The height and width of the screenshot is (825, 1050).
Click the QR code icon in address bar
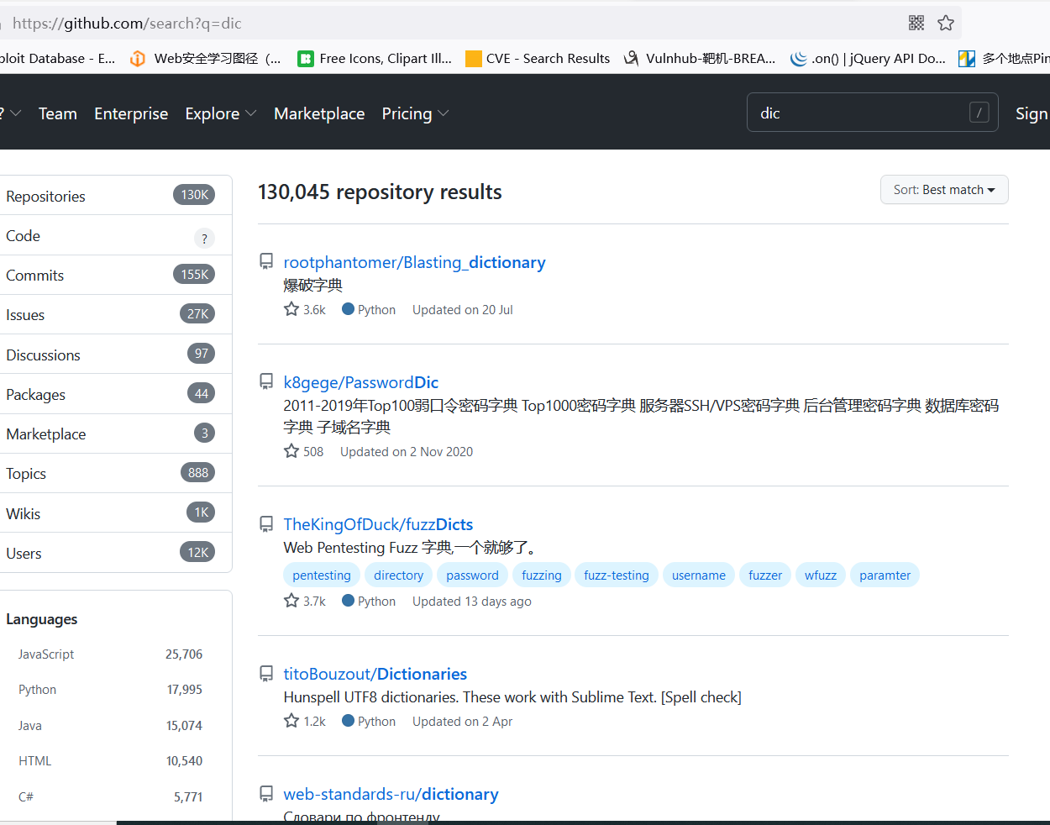(x=916, y=23)
